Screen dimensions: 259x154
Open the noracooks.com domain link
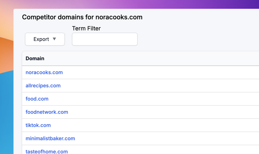44,72
